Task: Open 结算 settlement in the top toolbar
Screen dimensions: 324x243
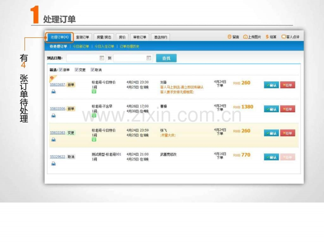Action: click(x=271, y=37)
